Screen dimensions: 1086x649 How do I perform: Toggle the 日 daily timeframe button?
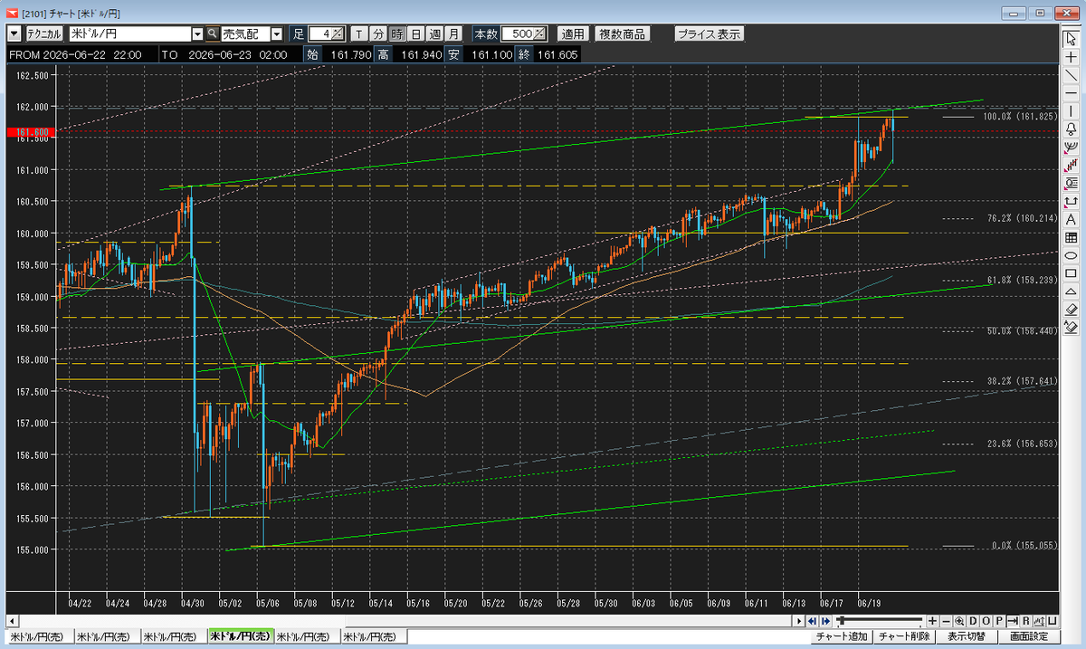pyautogui.click(x=415, y=33)
